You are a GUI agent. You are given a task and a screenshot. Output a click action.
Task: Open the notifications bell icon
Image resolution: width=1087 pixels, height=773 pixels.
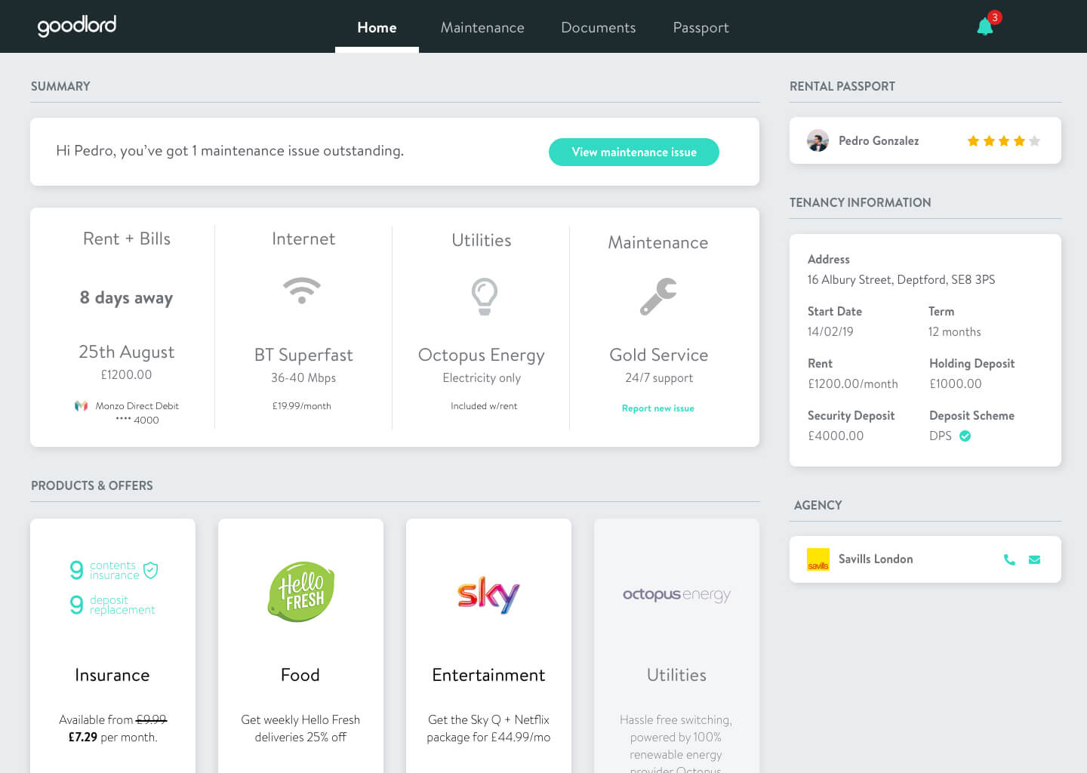click(x=984, y=27)
